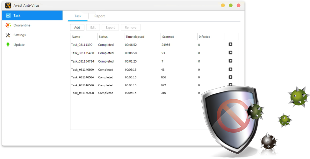Click the Settings wrench icon

point(8,35)
